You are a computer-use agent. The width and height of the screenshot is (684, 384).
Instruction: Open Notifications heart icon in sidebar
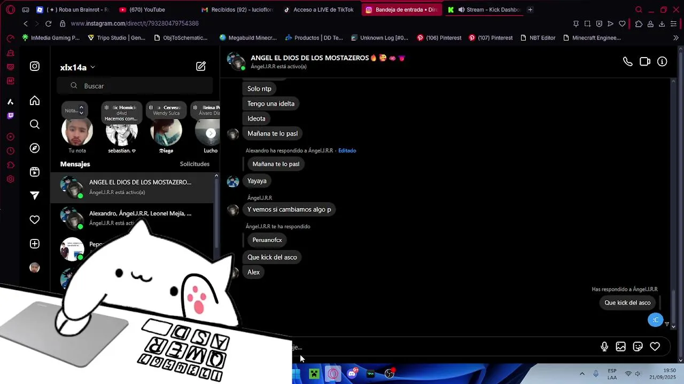[x=35, y=220]
